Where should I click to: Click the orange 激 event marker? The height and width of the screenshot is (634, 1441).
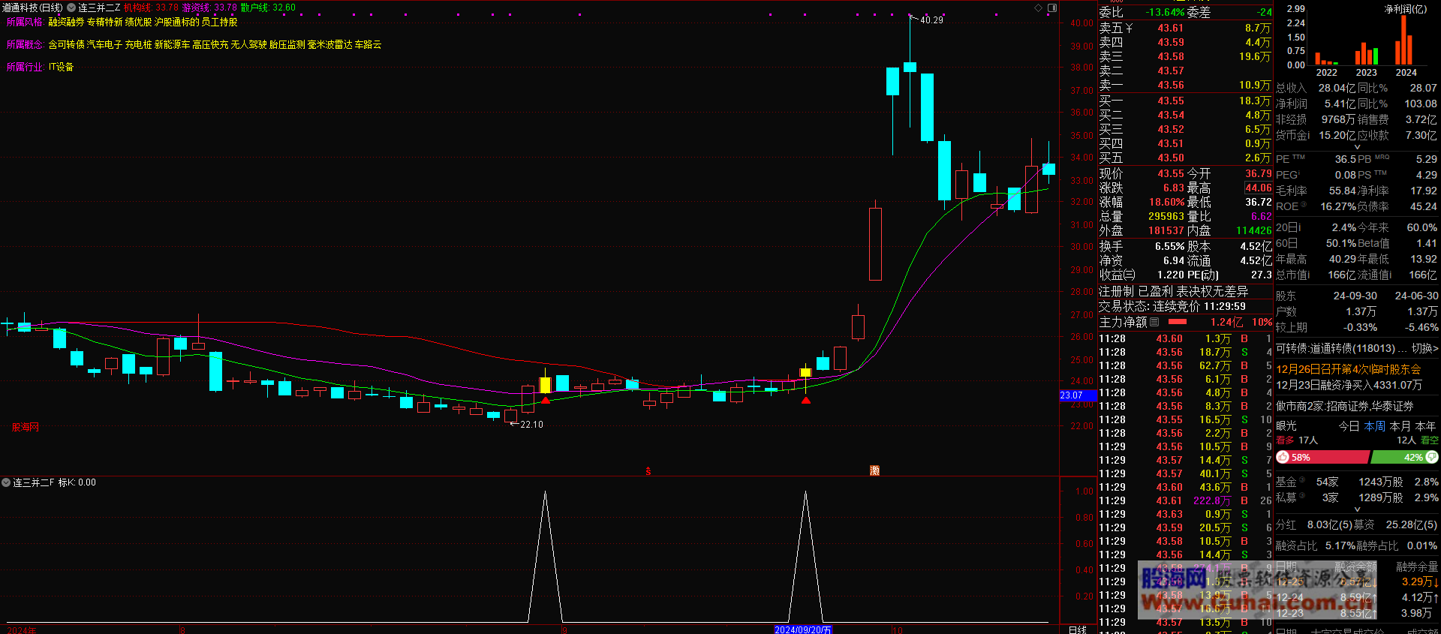[874, 470]
